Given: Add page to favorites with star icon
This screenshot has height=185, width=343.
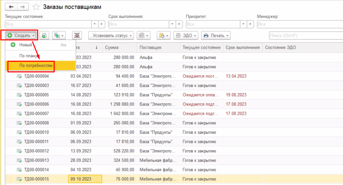Looking at the screenshot, I should click(36, 7).
